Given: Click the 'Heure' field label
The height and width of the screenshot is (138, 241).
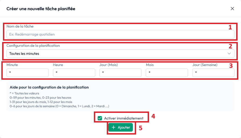Looking at the screenshot, I should point(58,65).
